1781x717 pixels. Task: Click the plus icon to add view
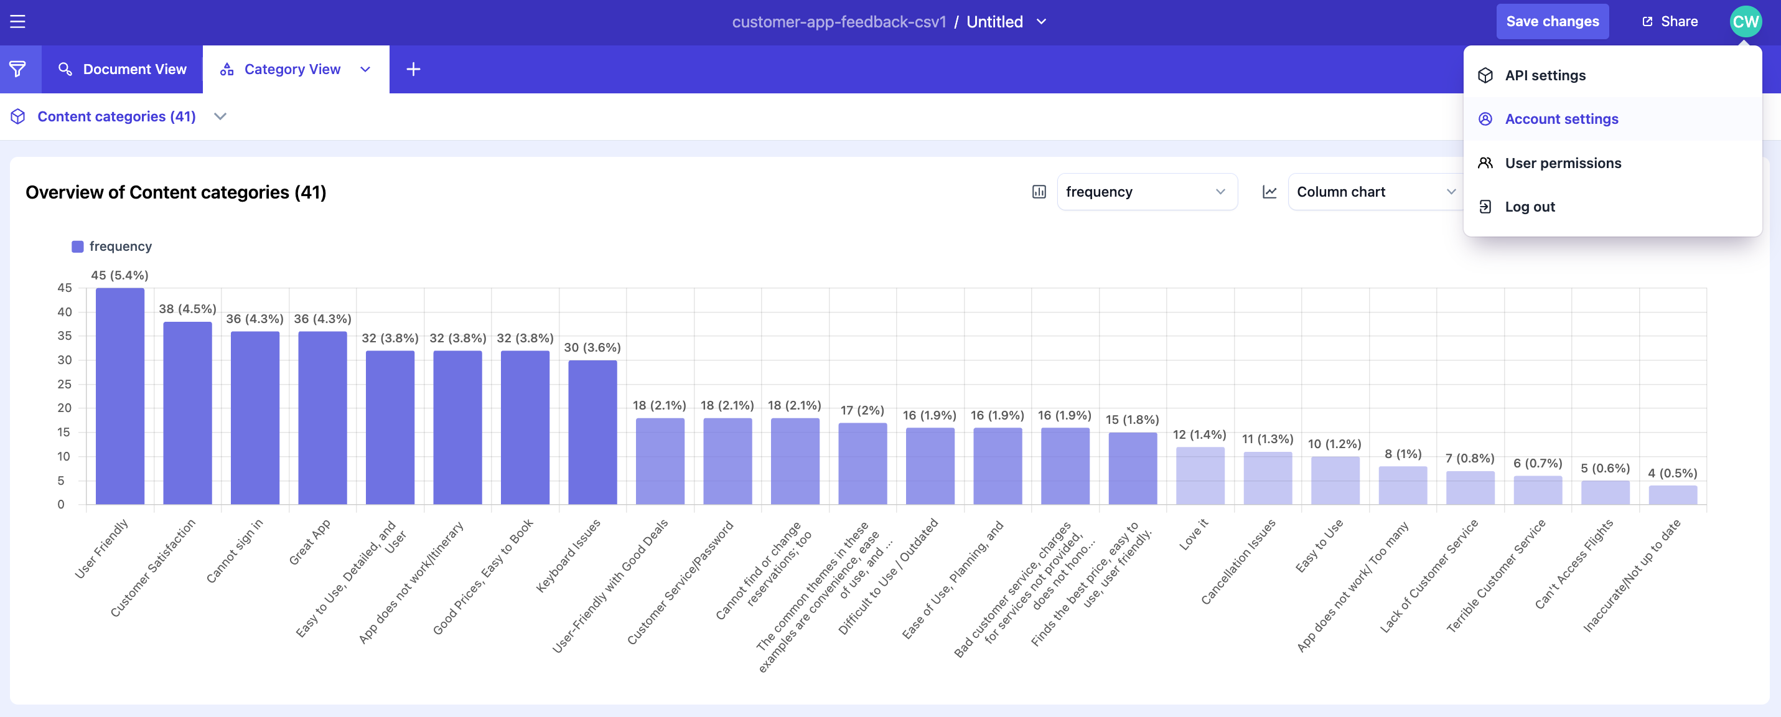tap(413, 69)
